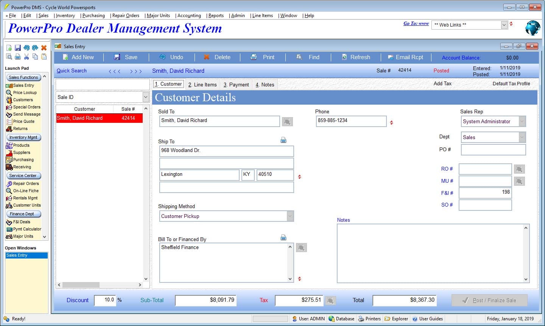This screenshot has width=545, height=326.
Task: Click the lookup icon next to RO # field
Action: coord(519,169)
